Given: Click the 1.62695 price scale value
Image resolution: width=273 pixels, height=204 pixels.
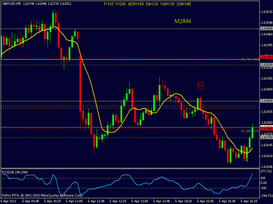Looking at the screenshot, I should click(x=267, y=145).
